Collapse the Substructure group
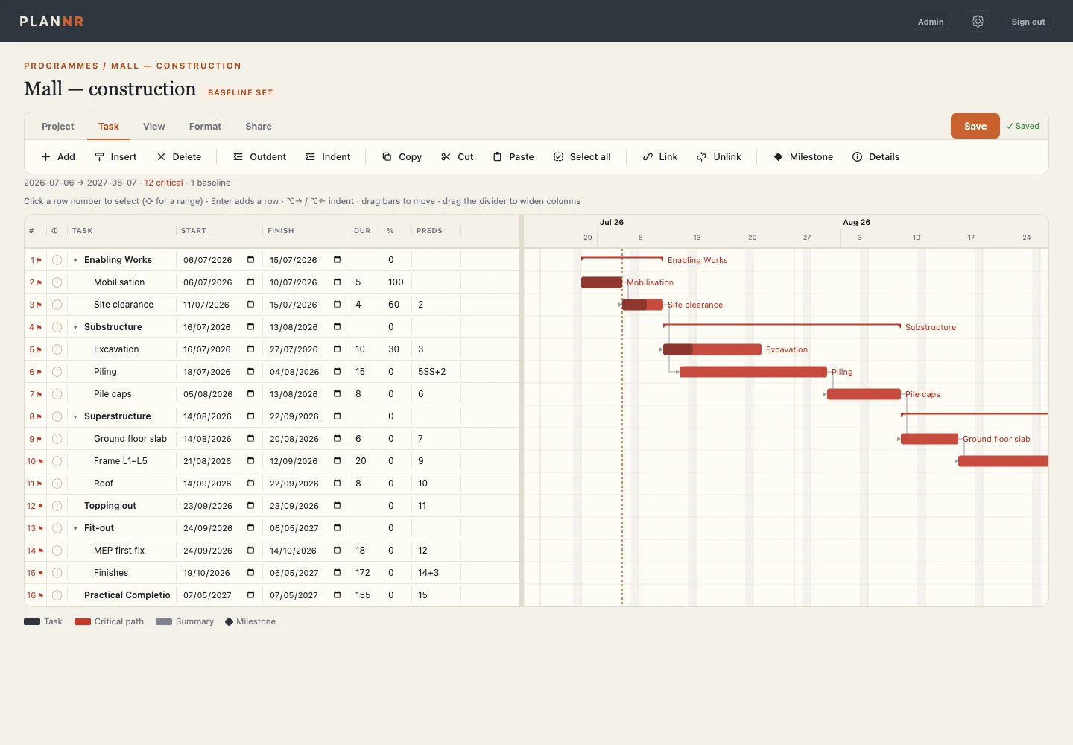 (x=75, y=327)
